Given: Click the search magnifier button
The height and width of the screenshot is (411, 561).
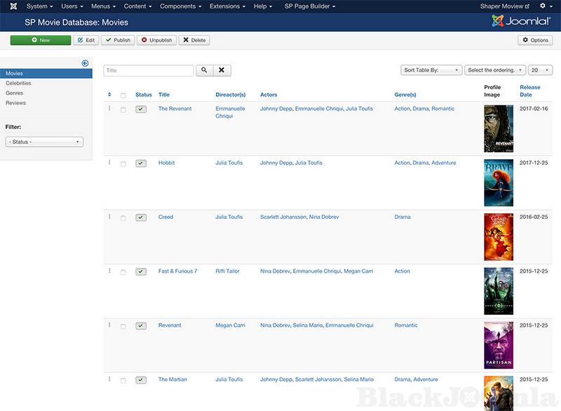Looking at the screenshot, I should (x=204, y=70).
